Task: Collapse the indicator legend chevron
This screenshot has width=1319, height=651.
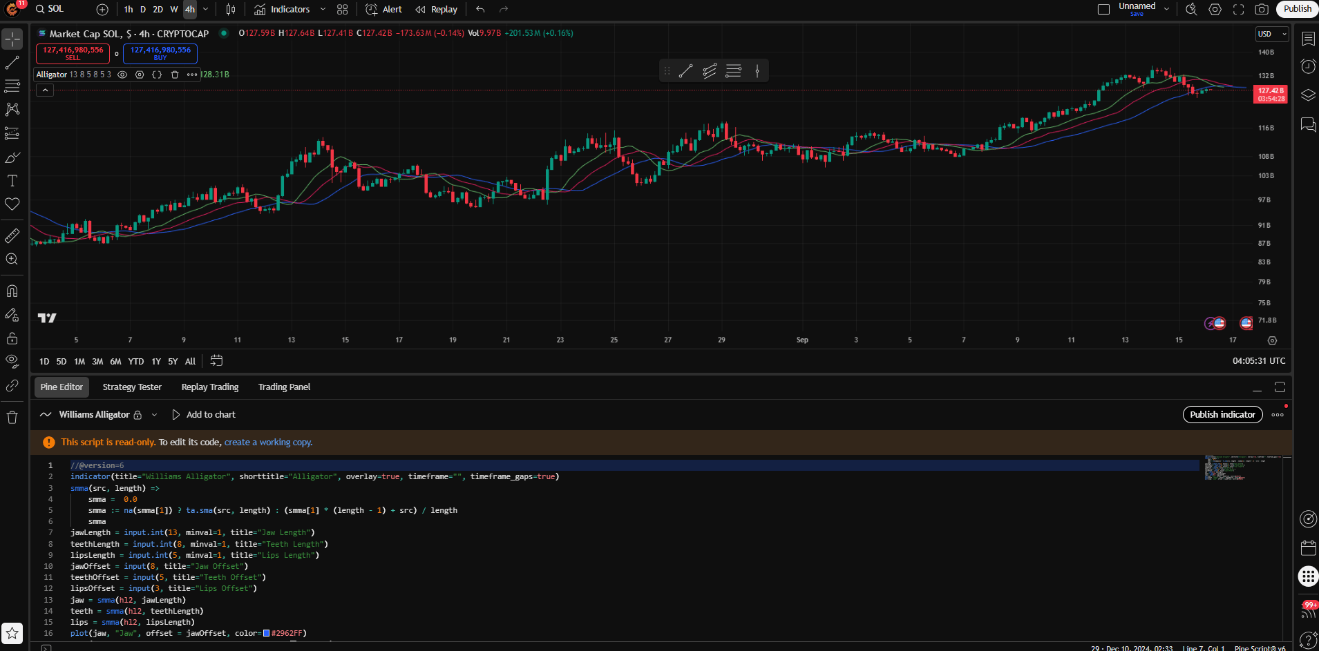Action: (x=45, y=90)
